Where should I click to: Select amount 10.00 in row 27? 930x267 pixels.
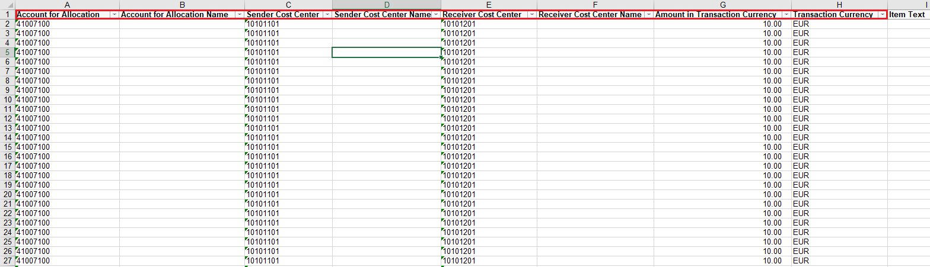point(722,260)
